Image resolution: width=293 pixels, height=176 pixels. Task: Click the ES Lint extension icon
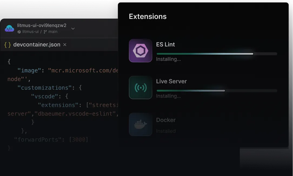click(141, 51)
